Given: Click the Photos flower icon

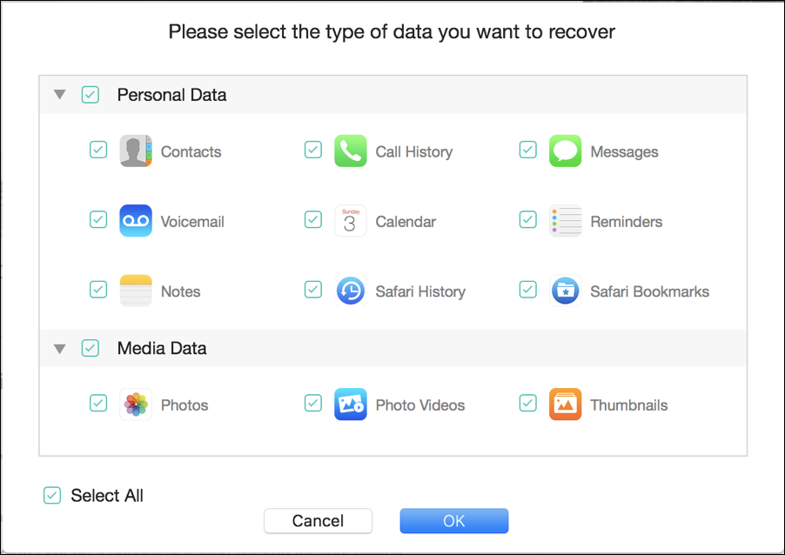Looking at the screenshot, I should [136, 405].
